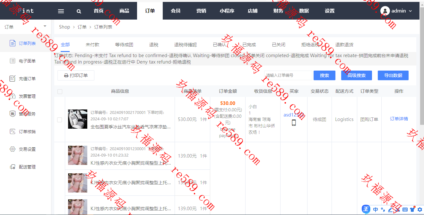
Task: Open the 店铺 top navigation item
Action: click(253, 11)
